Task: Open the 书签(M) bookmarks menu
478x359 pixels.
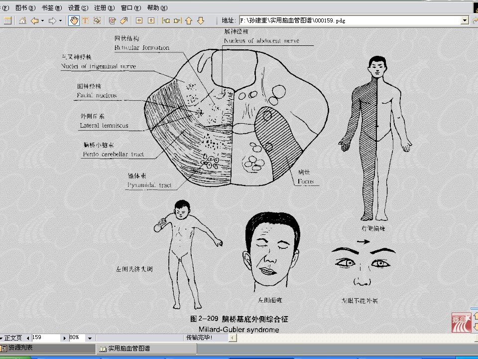Action: [52, 8]
